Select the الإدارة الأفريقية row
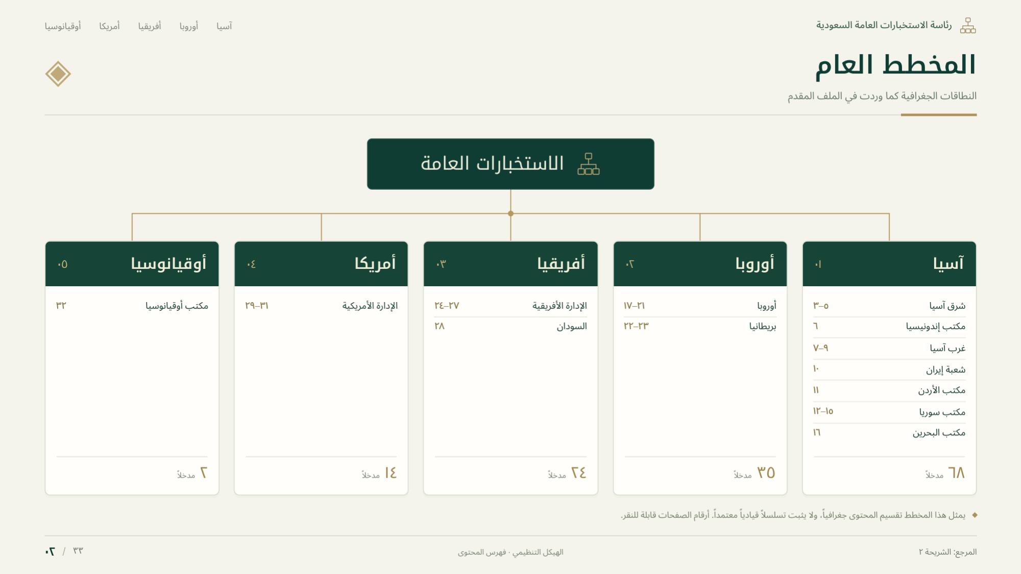 (x=510, y=306)
